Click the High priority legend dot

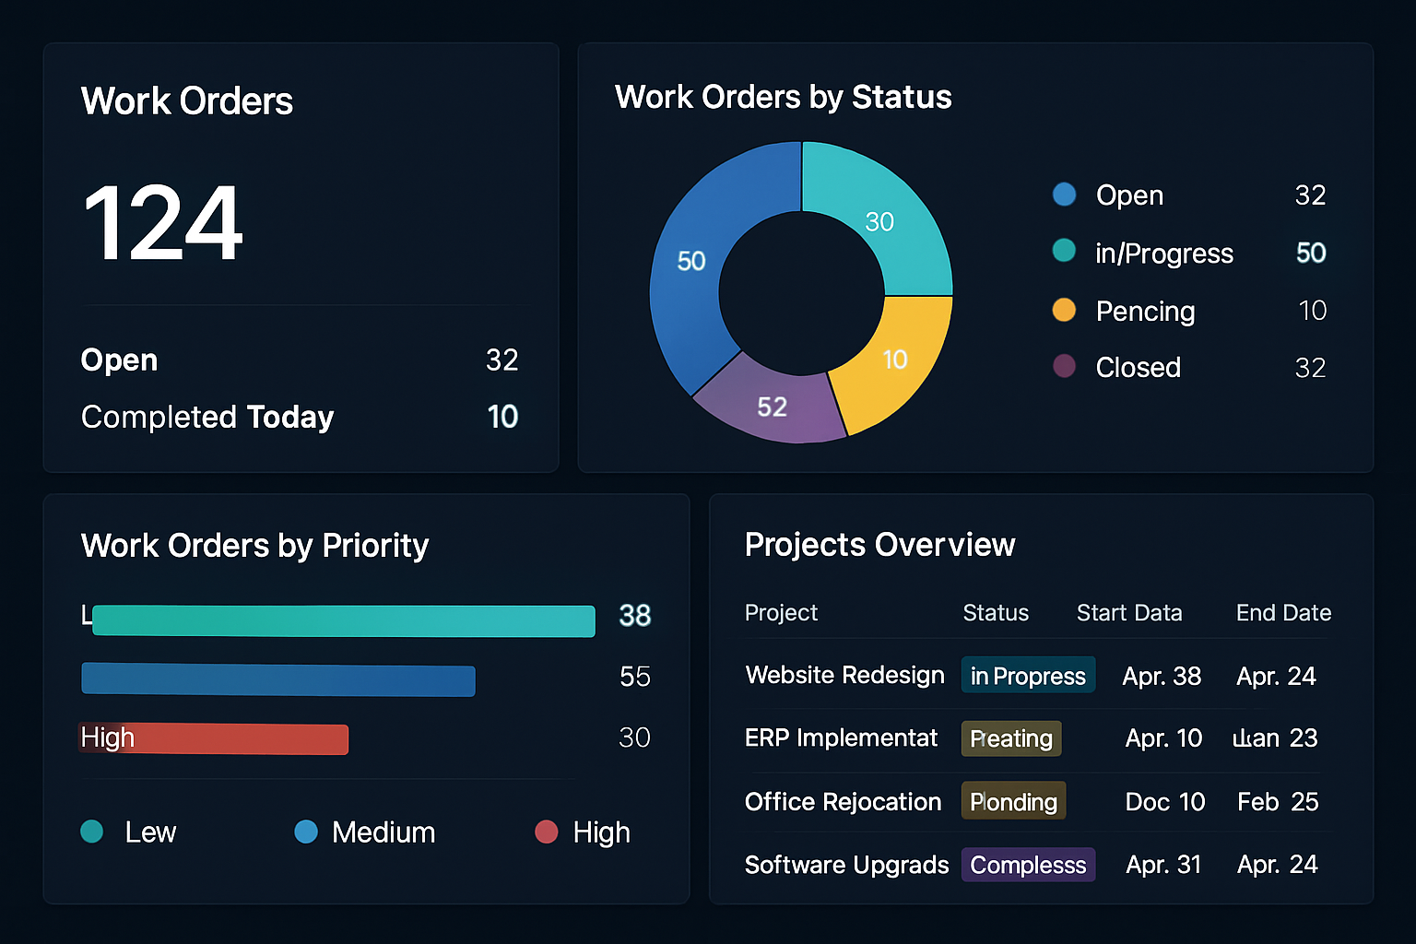pos(547,832)
